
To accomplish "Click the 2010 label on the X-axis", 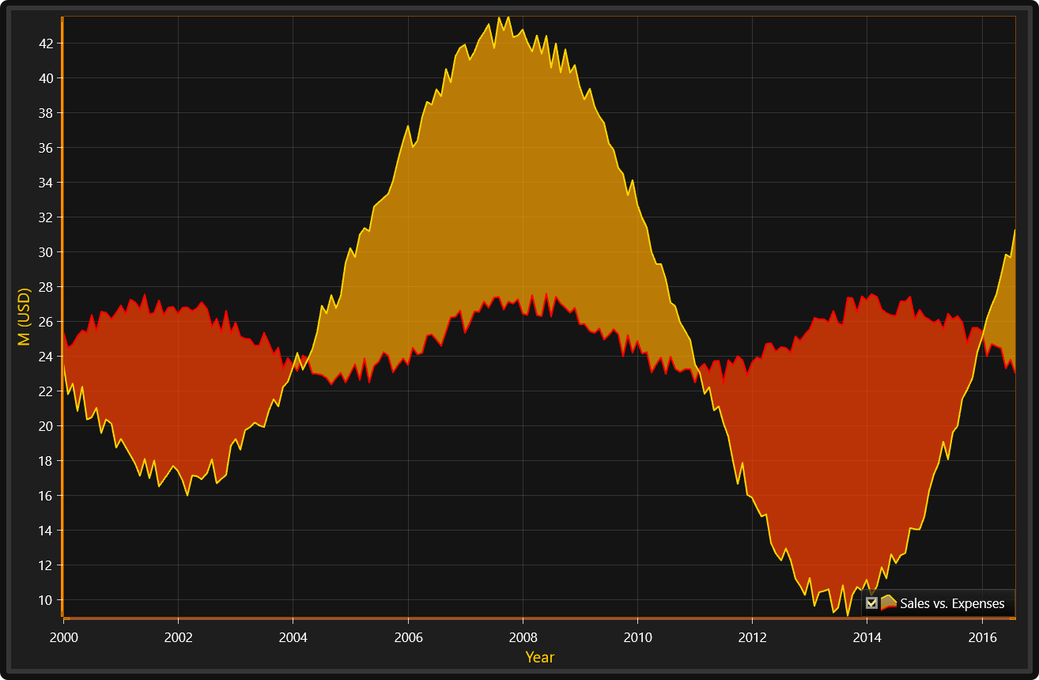I will (x=637, y=637).
